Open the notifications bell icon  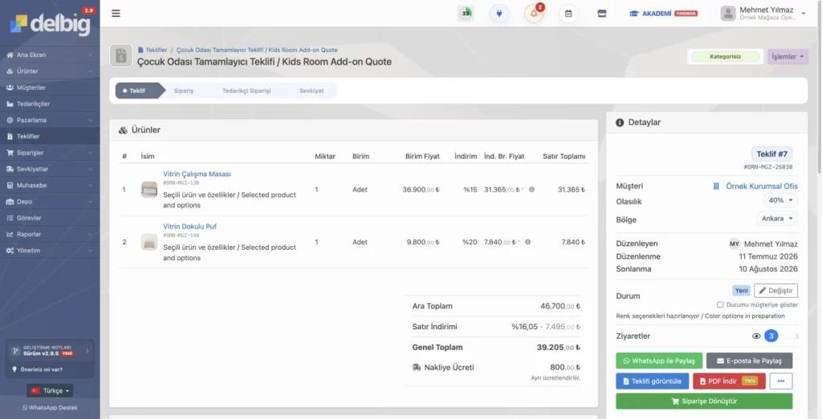[x=534, y=14]
